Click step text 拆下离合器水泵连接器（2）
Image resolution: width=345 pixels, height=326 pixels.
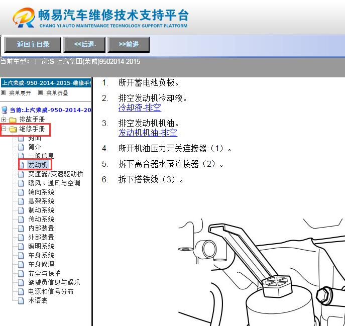(x=171, y=164)
